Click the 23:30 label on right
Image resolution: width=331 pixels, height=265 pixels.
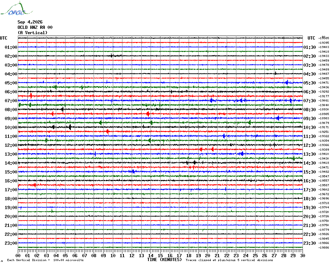pyautogui.click(x=310, y=243)
